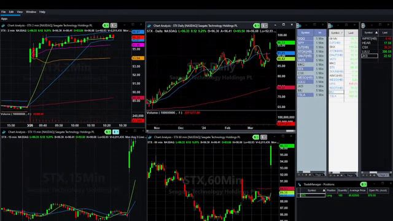Select the highlighted MU row in white list
Viewport: 393px width, 221px height.
coord(343,92)
